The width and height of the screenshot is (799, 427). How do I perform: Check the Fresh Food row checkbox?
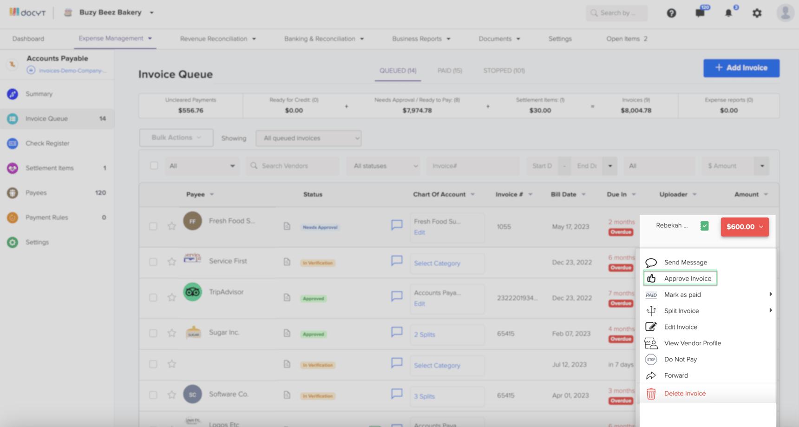[153, 226]
